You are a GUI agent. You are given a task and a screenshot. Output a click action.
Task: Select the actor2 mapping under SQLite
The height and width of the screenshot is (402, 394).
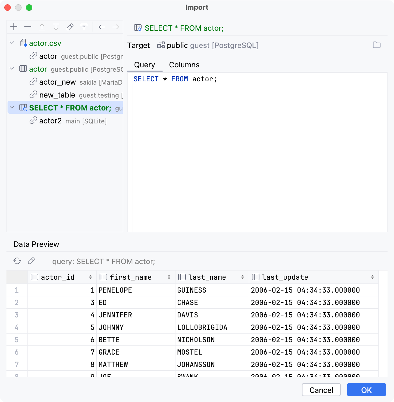tap(51, 121)
